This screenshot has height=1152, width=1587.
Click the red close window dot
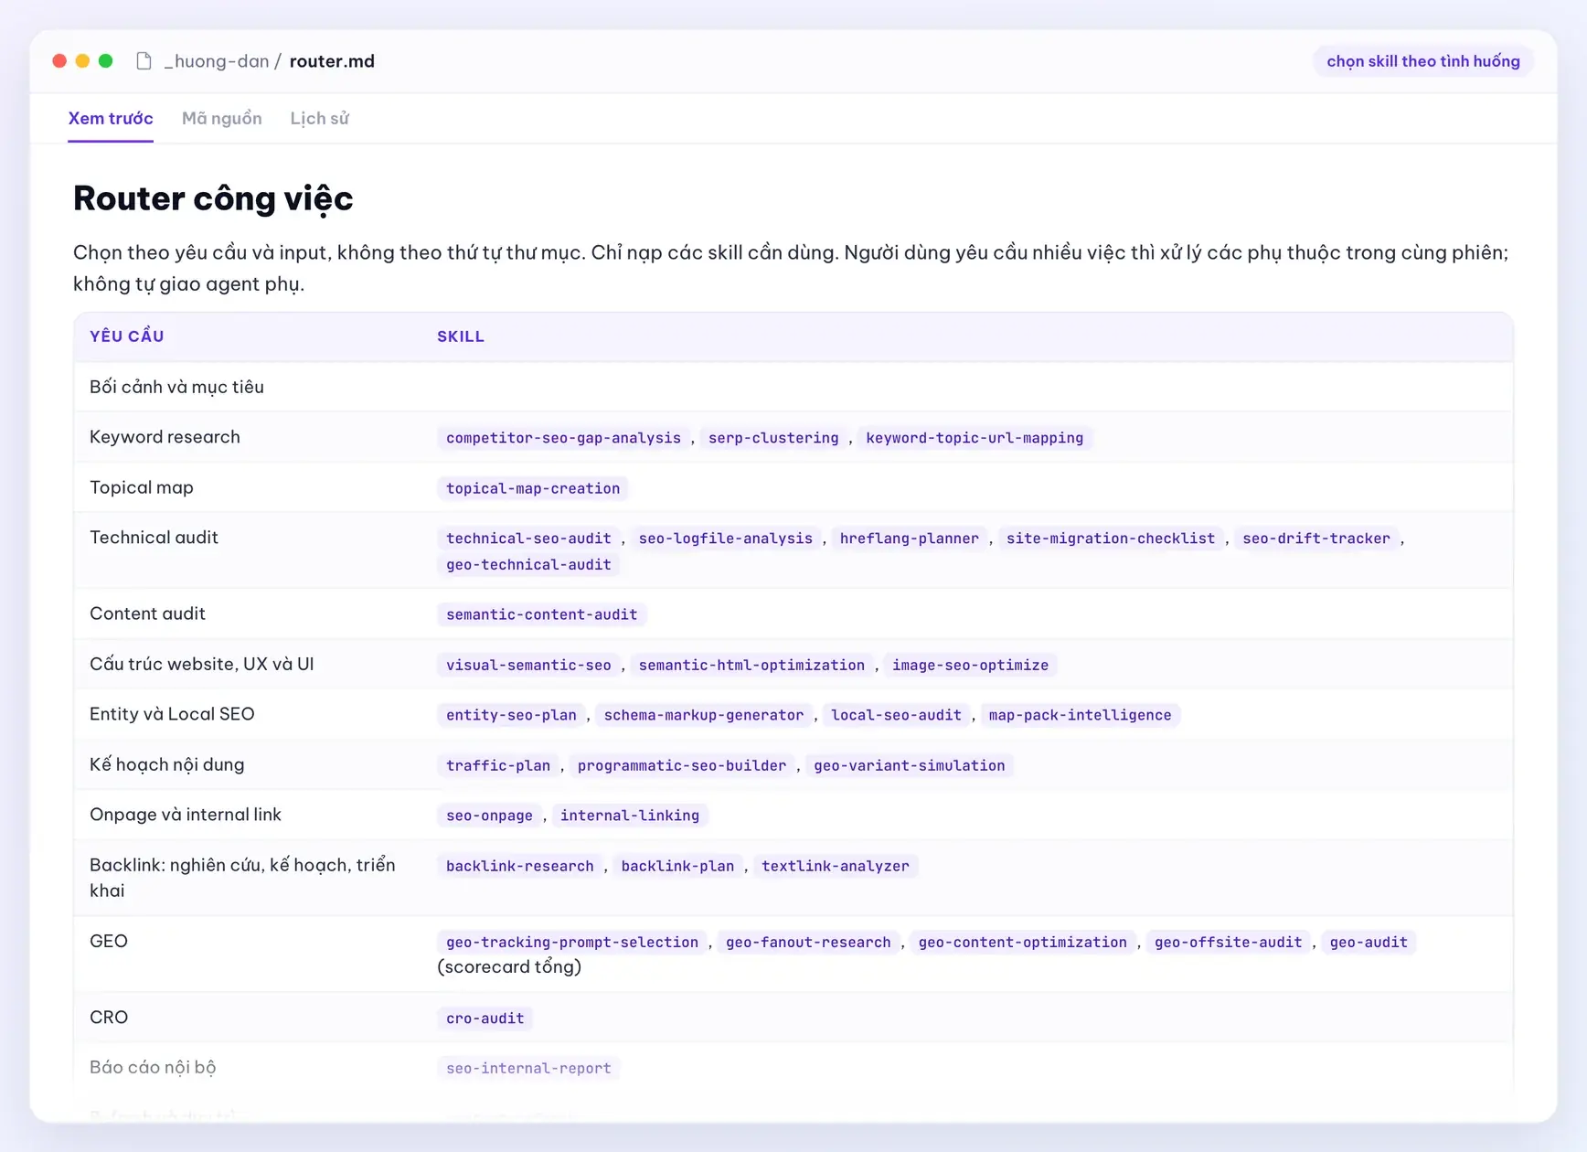59,61
